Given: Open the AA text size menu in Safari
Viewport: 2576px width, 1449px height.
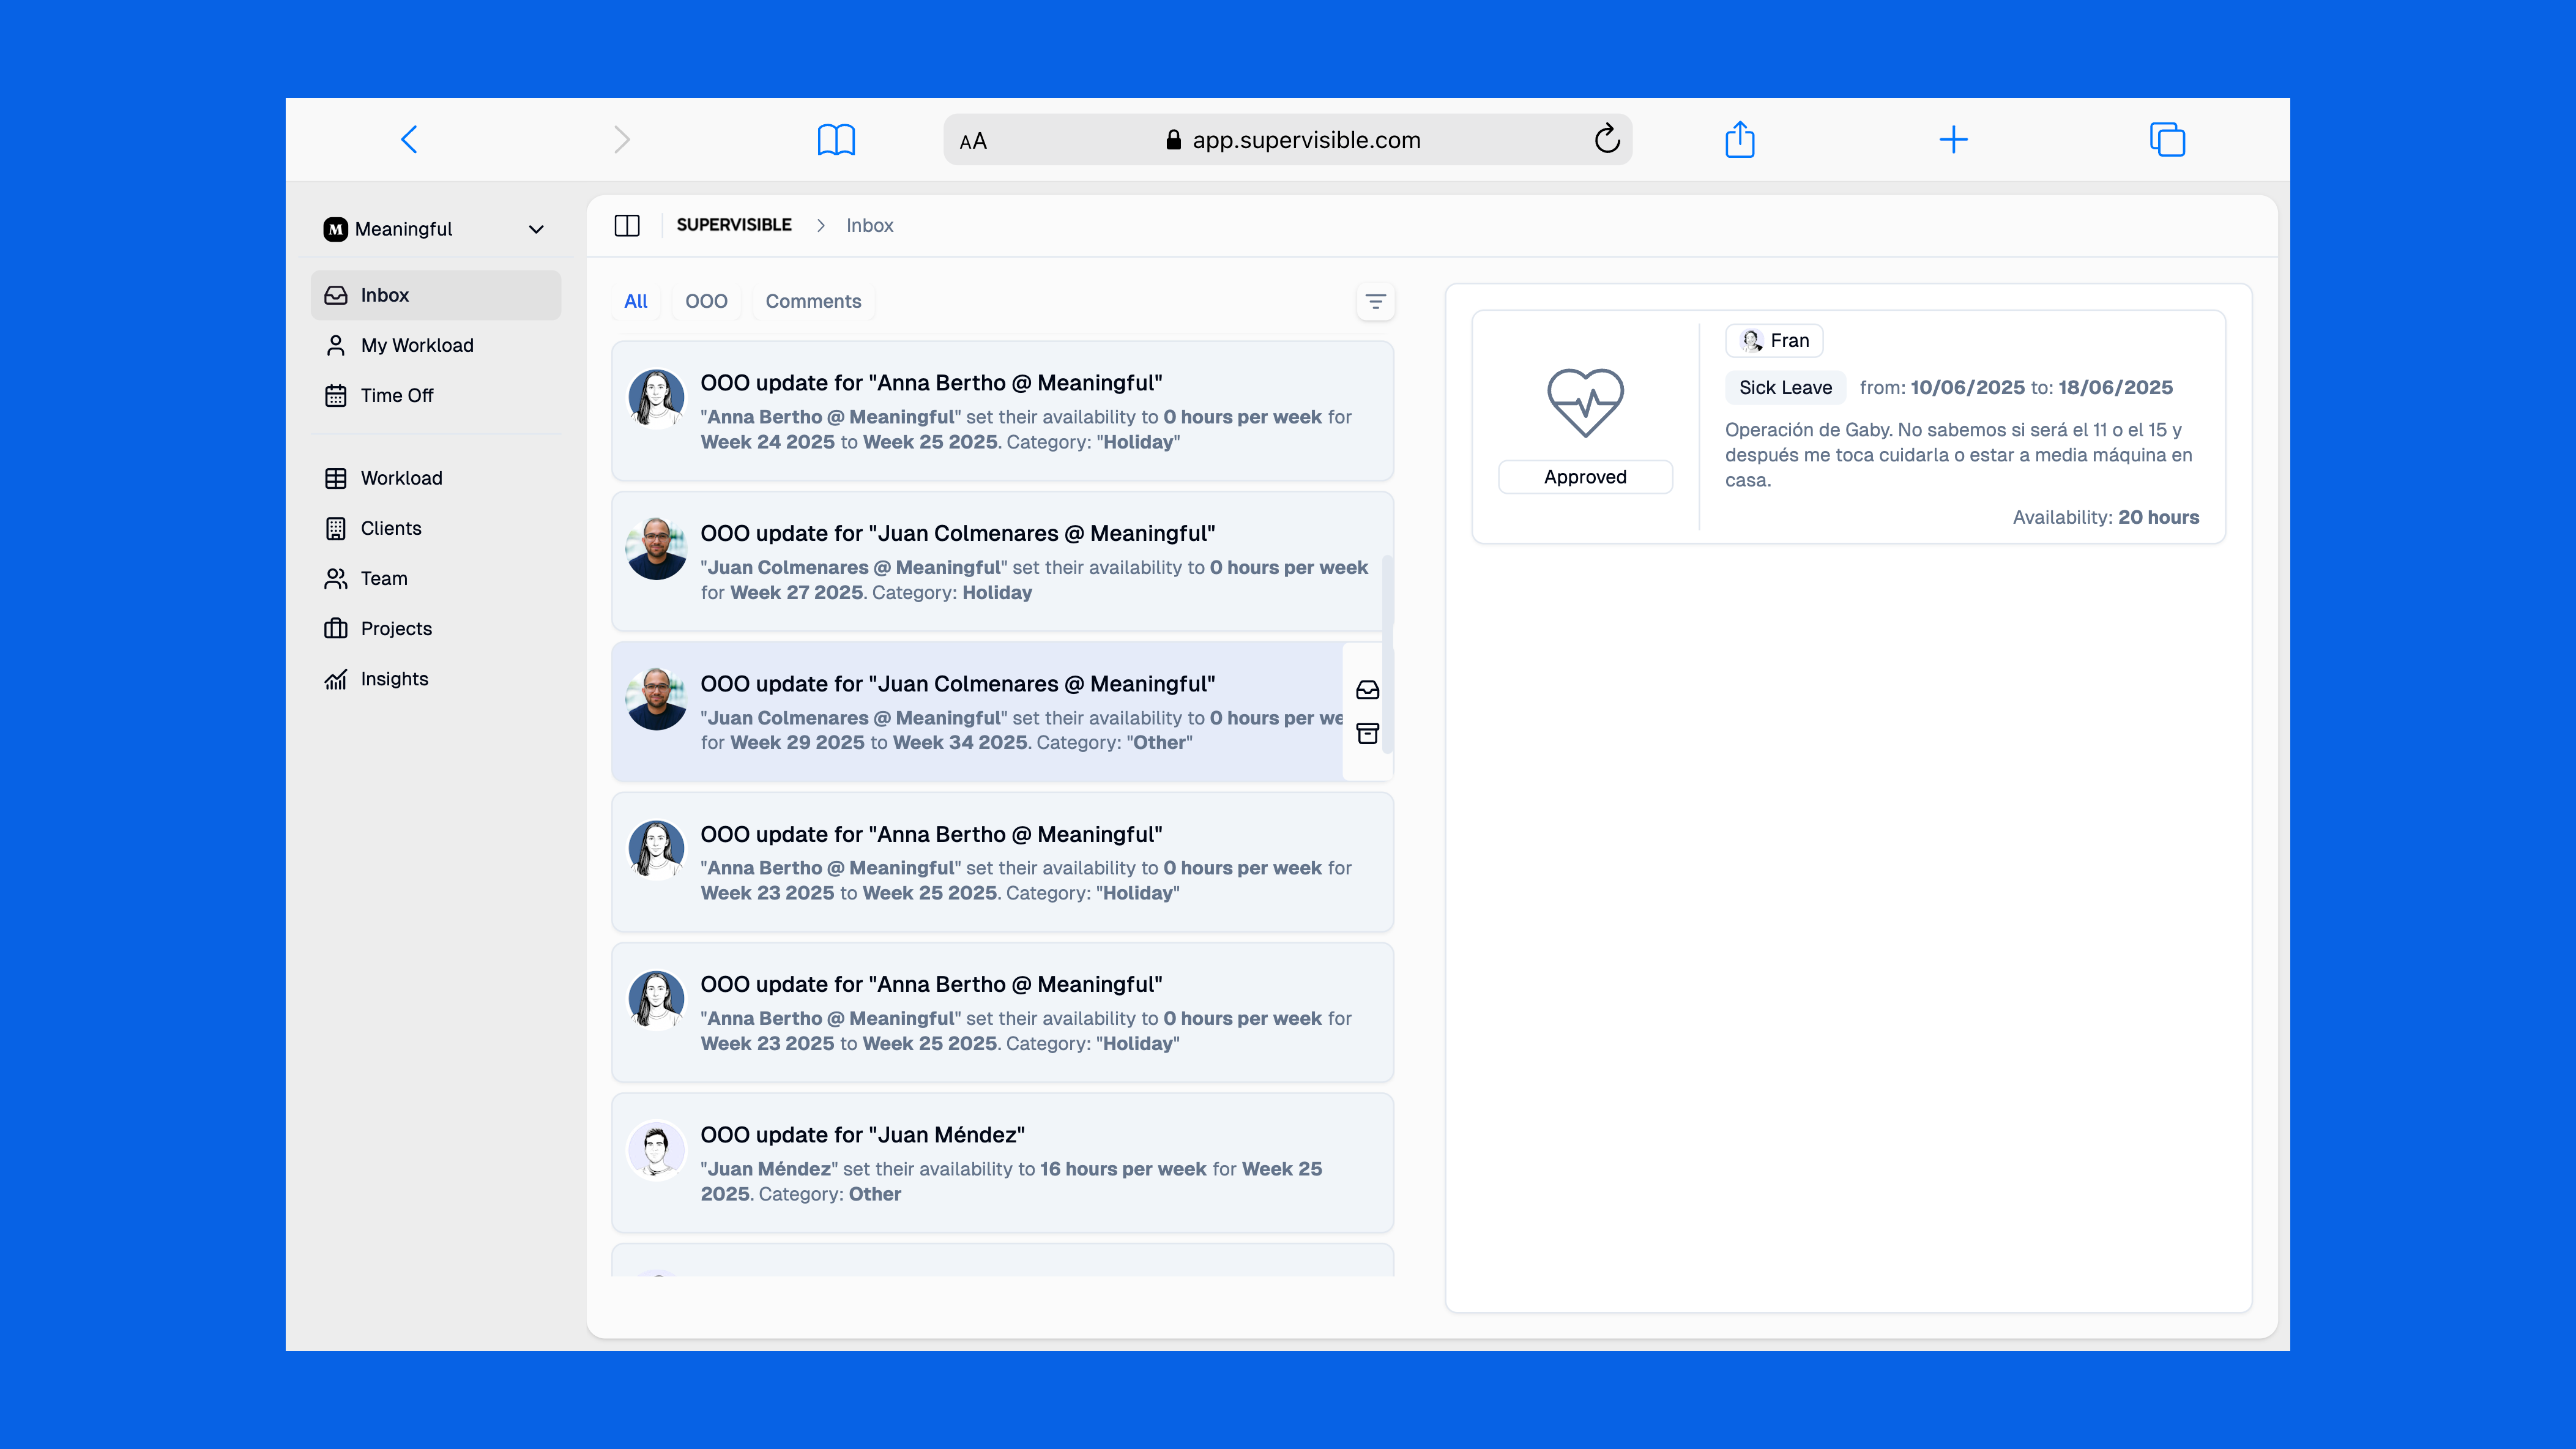Looking at the screenshot, I should click(x=973, y=140).
